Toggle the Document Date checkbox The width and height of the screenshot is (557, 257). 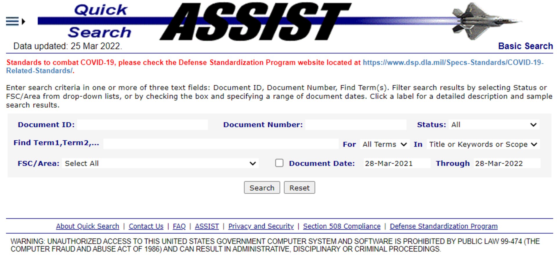click(279, 163)
